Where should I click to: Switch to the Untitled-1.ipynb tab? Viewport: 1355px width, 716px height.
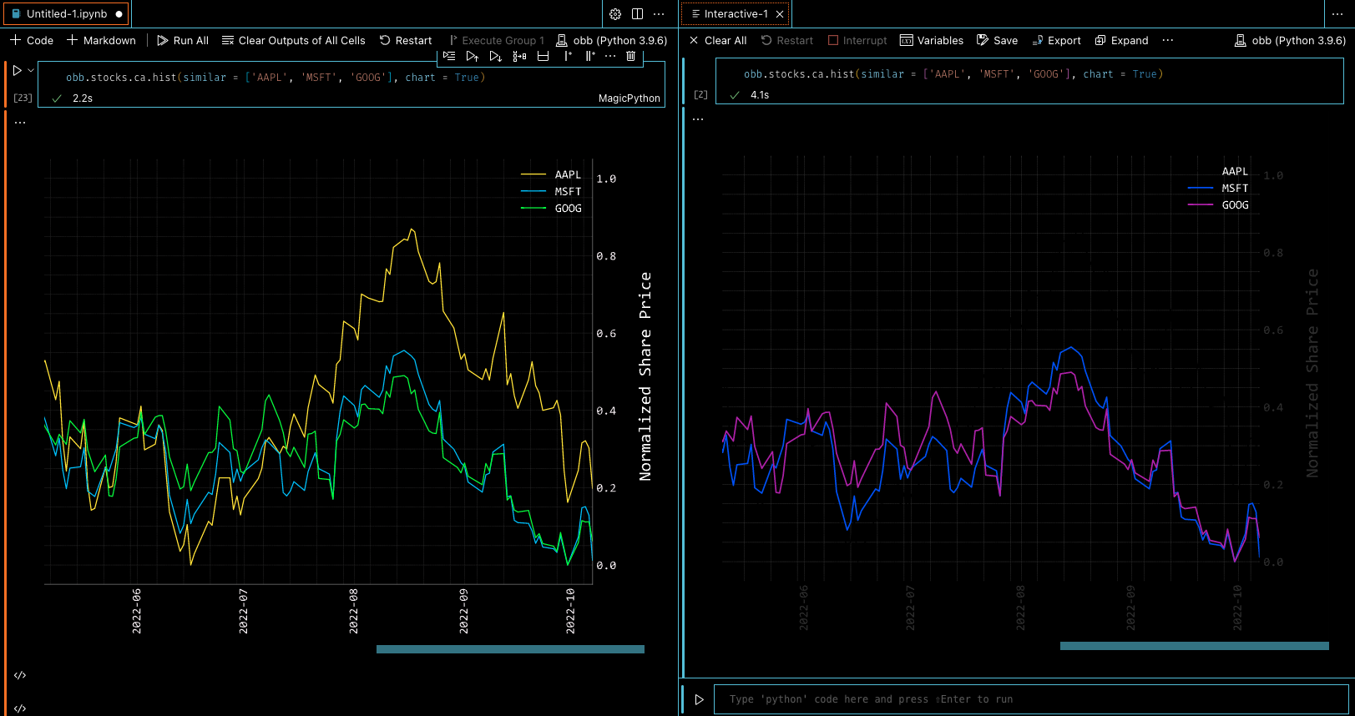66,14
